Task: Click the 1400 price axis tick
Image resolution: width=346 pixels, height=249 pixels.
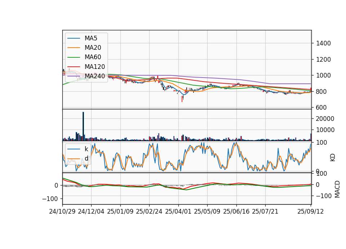Action: tap(323, 43)
